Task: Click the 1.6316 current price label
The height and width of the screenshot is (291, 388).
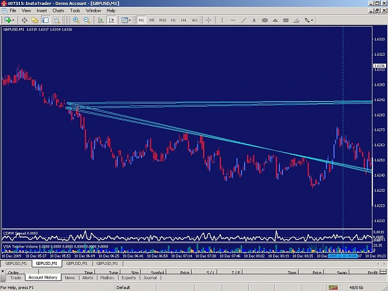Action: coord(379,66)
